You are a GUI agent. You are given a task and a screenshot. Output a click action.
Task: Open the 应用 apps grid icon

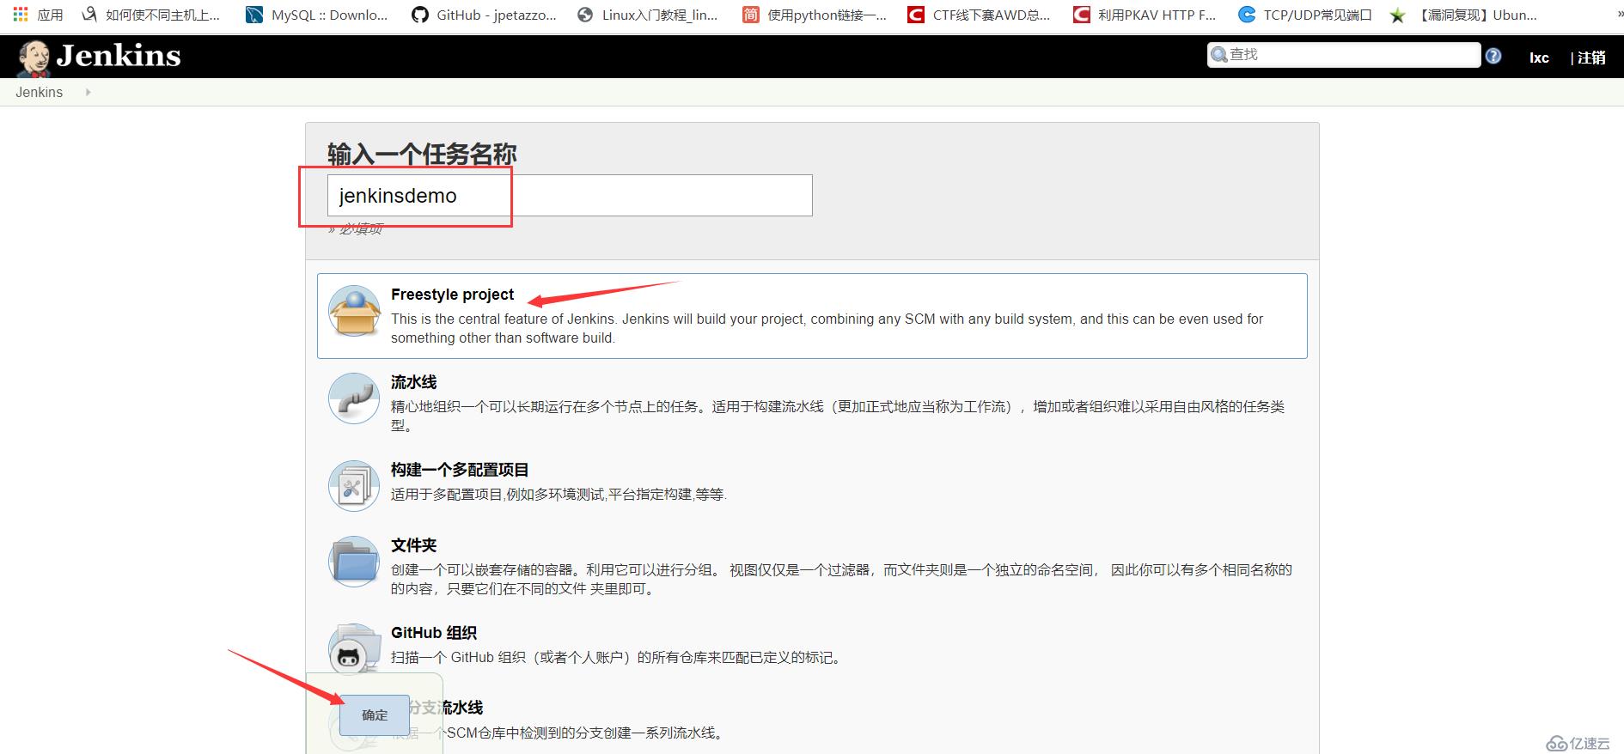click(x=21, y=15)
